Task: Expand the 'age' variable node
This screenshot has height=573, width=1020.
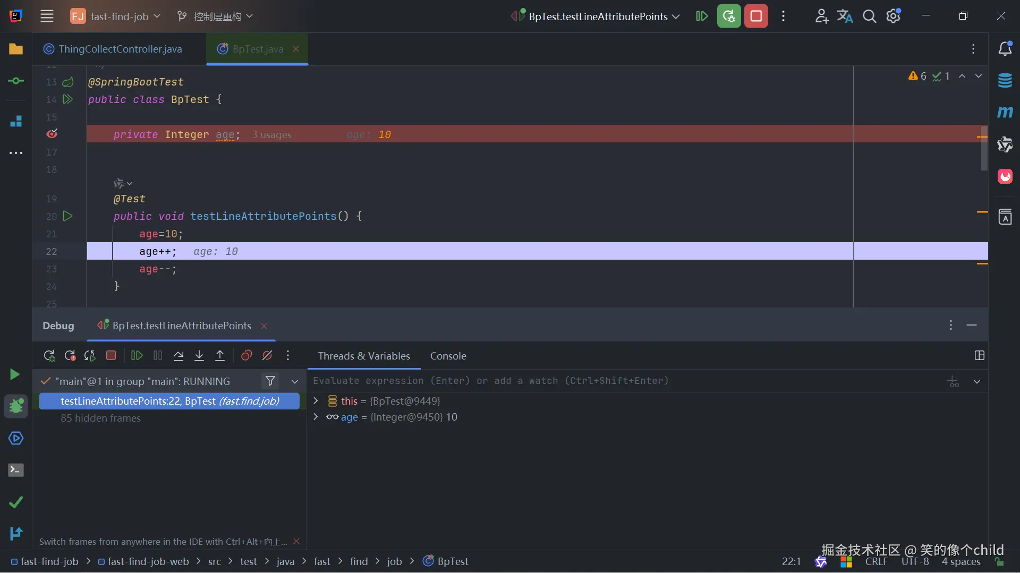Action: click(x=316, y=417)
